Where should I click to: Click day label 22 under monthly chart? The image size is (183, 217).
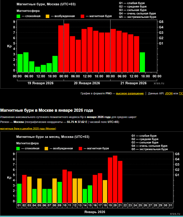125,205
